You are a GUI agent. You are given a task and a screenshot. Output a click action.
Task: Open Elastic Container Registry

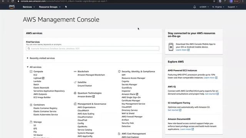click(45, 108)
